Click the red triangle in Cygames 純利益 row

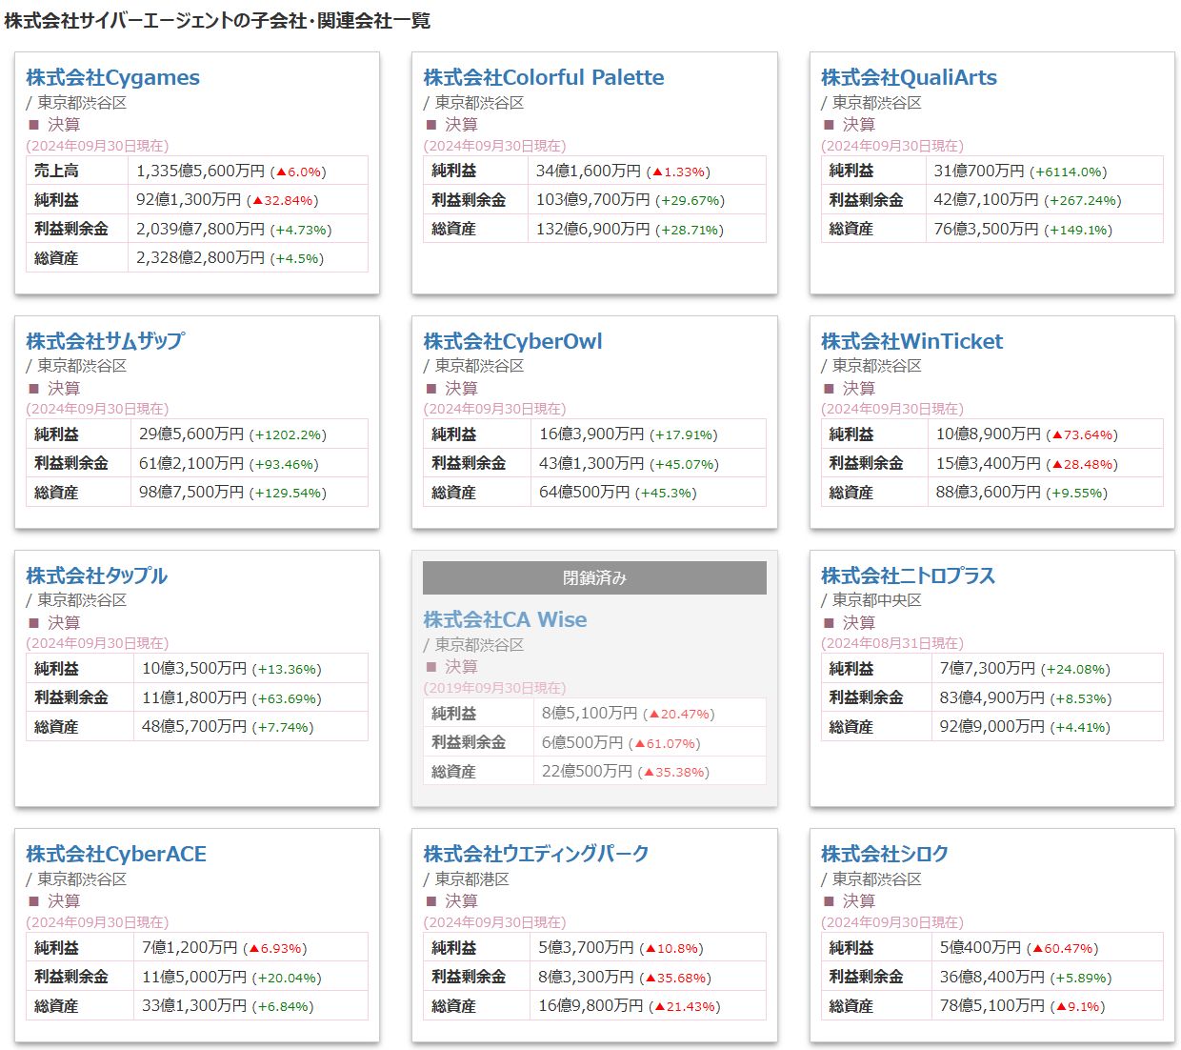pyautogui.click(x=257, y=200)
